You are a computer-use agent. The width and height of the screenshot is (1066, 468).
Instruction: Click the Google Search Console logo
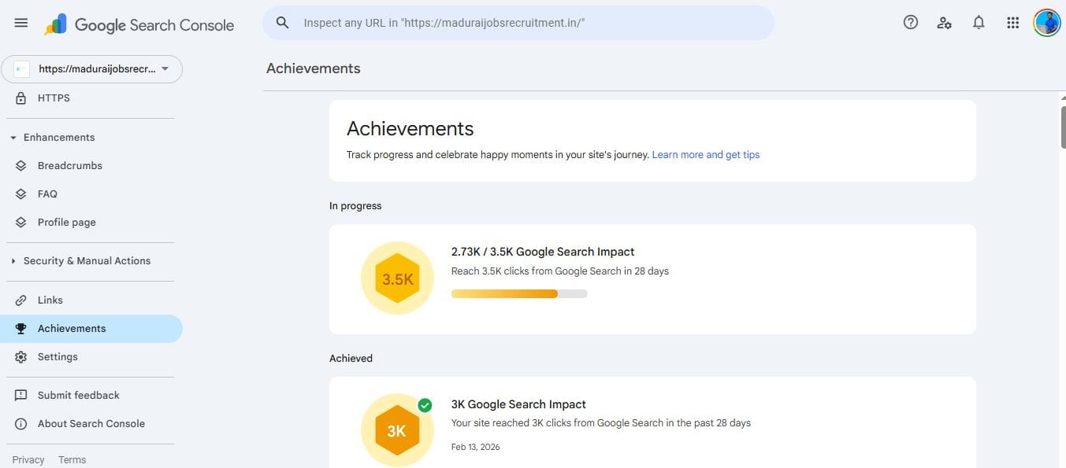(x=139, y=24)
